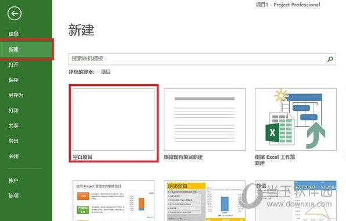Click the back arrow circle icon
The height and width of the screenshot is (221, 346).
[15, 14]
